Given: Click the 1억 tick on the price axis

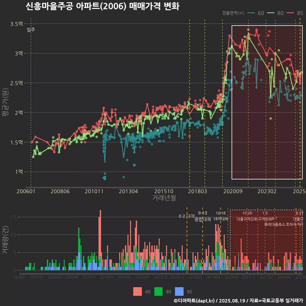Looking at the screenshot, I should pos(19,172).
